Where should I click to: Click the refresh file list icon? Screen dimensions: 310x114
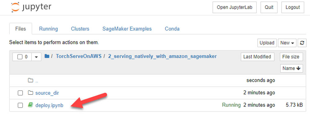pyautogui.click(x=302, y=43)
